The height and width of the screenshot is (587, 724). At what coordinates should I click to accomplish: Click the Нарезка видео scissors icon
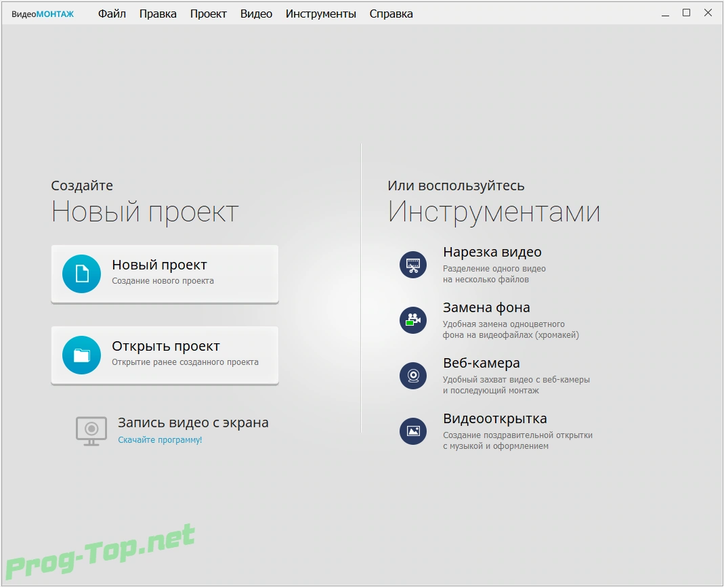click(x=412, y=265)
